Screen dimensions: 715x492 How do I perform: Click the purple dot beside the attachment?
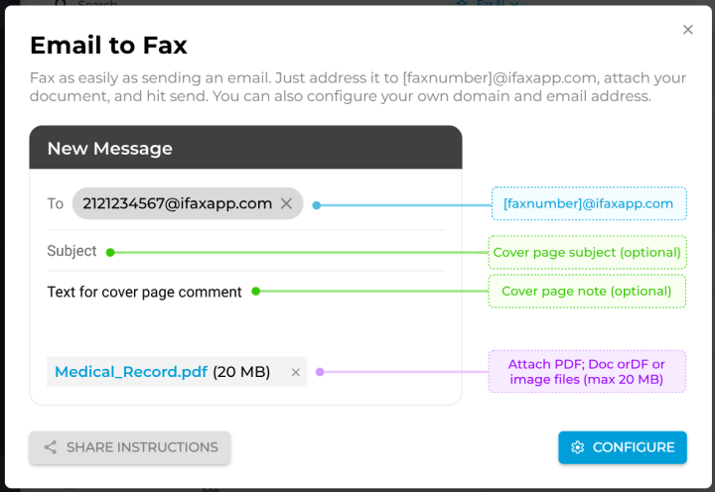(x=320, y=372)
